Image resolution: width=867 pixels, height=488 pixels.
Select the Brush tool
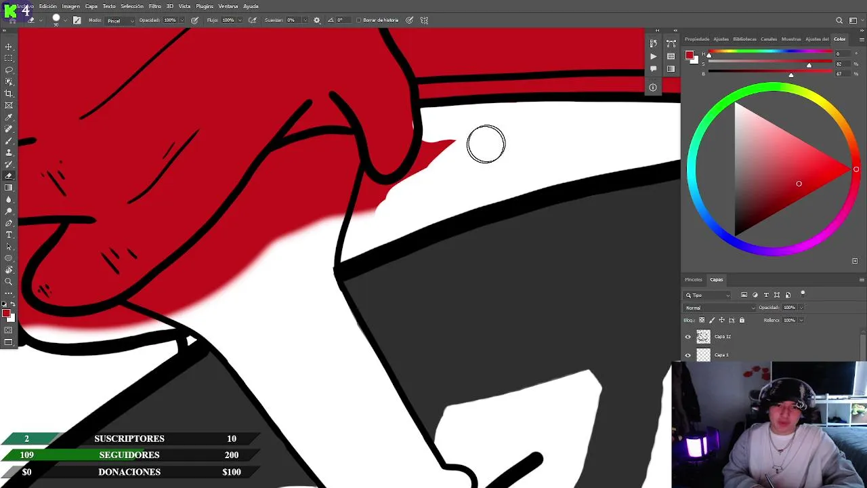tap(9, 140)
